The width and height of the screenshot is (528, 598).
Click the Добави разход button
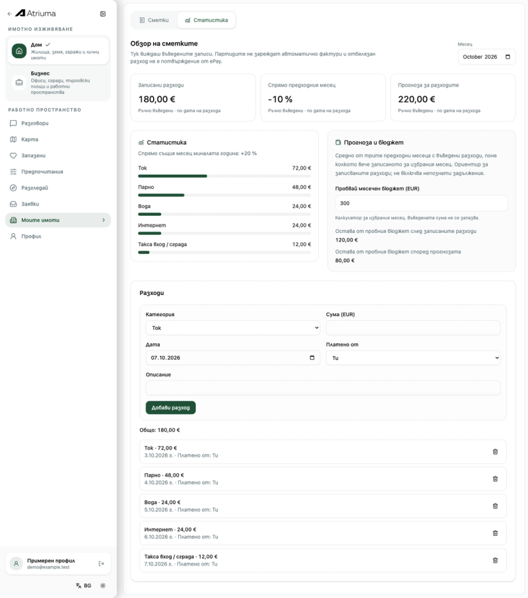[170, 408]
